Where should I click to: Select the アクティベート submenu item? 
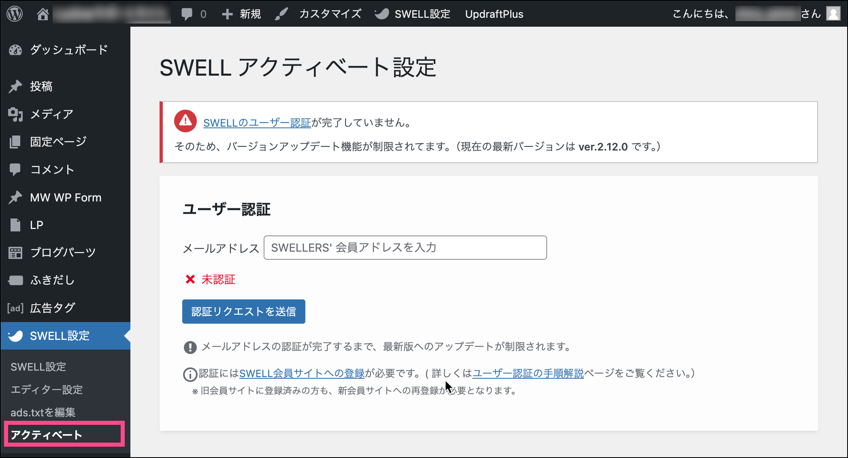click(x=47, y=435)
